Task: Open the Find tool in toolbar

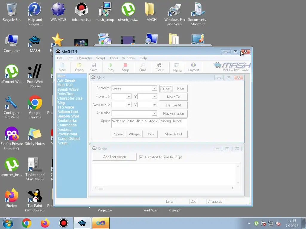Action: (143, 67)
